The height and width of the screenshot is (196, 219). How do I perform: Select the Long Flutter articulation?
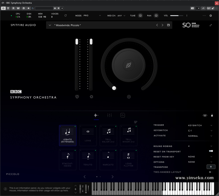(129, 159)
